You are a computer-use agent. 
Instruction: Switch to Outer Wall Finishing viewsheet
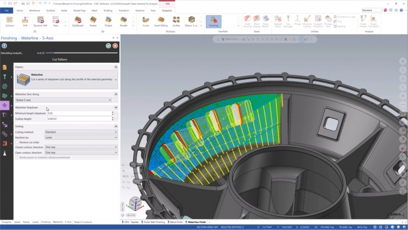(153, 222)
